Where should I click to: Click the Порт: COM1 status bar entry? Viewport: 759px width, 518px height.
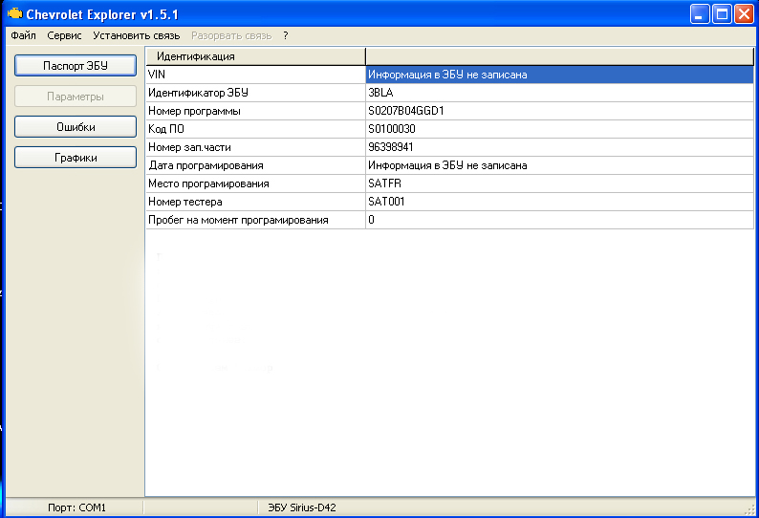[x=76, y=507]
